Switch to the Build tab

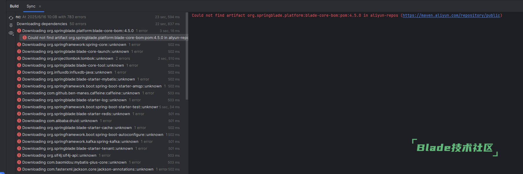pos(14,6)
